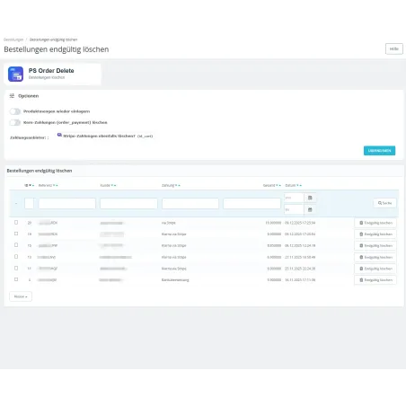Click the Kunde filter field
This screenshot has height=406, width=406.
(x=128, y=203)
